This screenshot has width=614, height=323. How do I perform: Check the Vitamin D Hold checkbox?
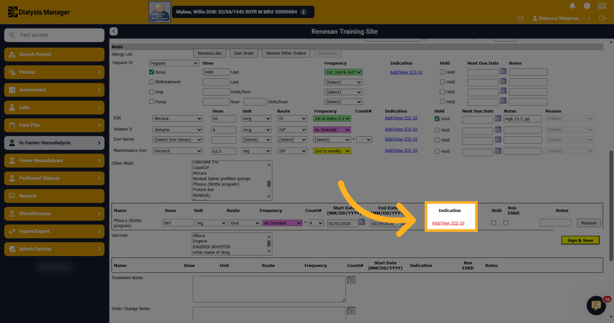(x=437, y=130)
